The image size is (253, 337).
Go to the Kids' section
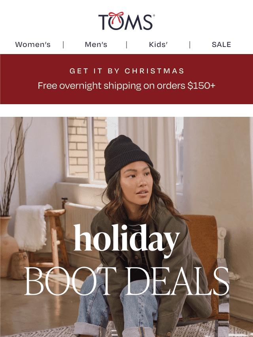point(158,45)
